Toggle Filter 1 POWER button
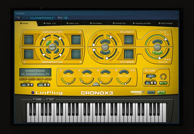This screenshot has width=194, height=134. [x=105, y=41]
